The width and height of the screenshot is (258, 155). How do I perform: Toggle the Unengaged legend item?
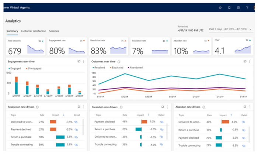point(34,68)
